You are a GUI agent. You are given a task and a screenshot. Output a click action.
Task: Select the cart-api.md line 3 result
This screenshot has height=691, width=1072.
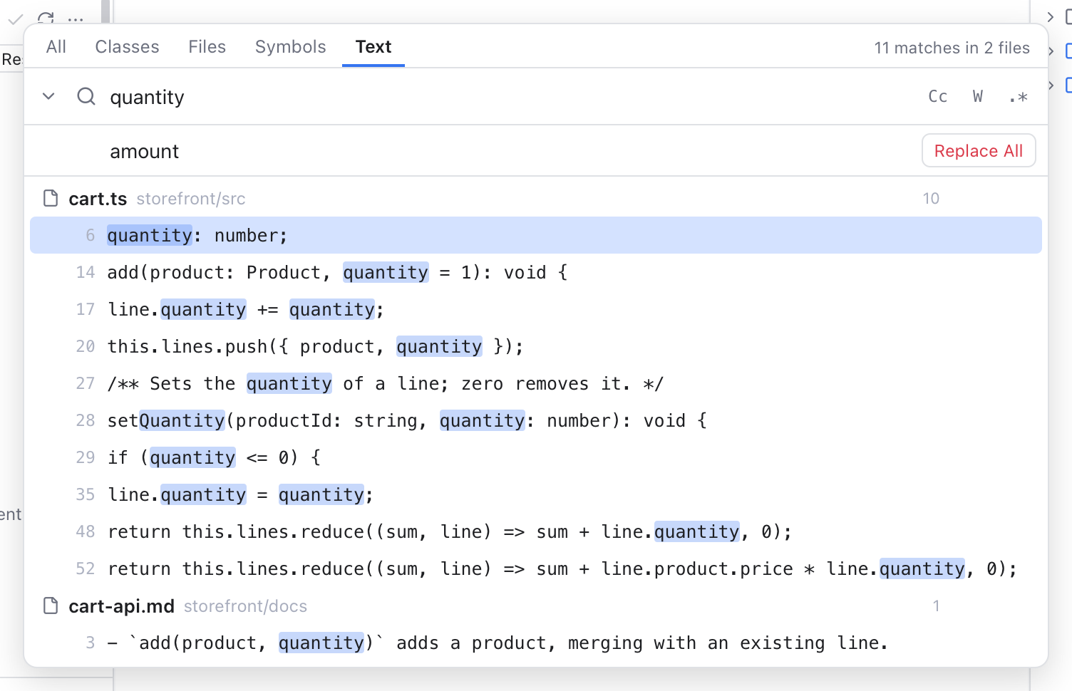pos(536,643)
